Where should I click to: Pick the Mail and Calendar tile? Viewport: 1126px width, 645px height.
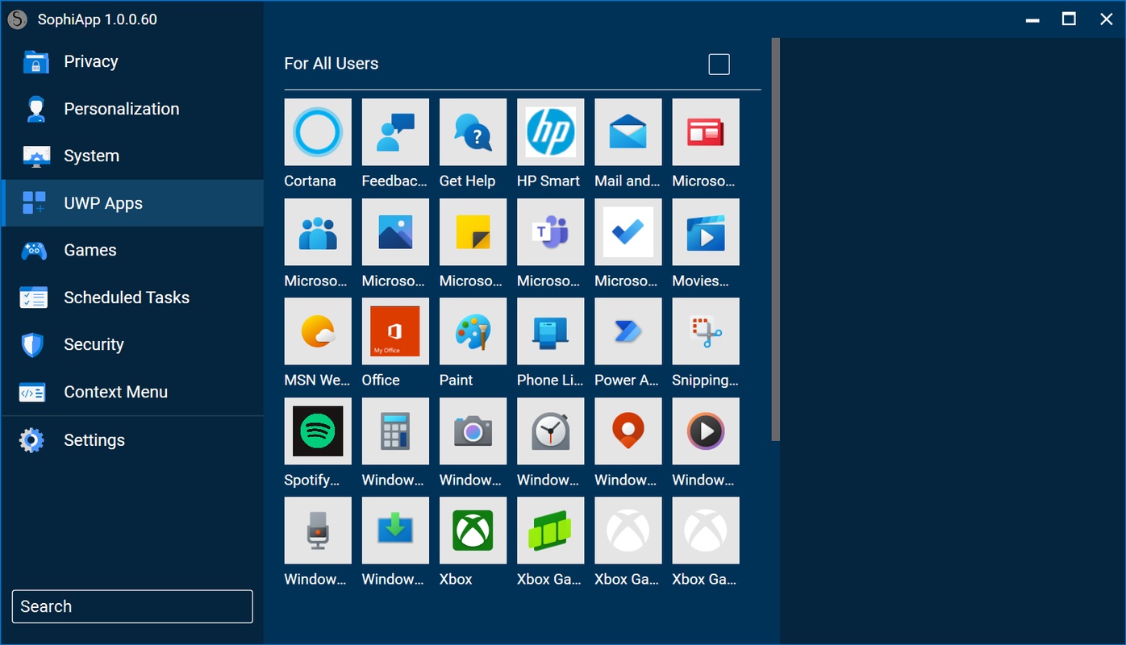tap(628, 132)
